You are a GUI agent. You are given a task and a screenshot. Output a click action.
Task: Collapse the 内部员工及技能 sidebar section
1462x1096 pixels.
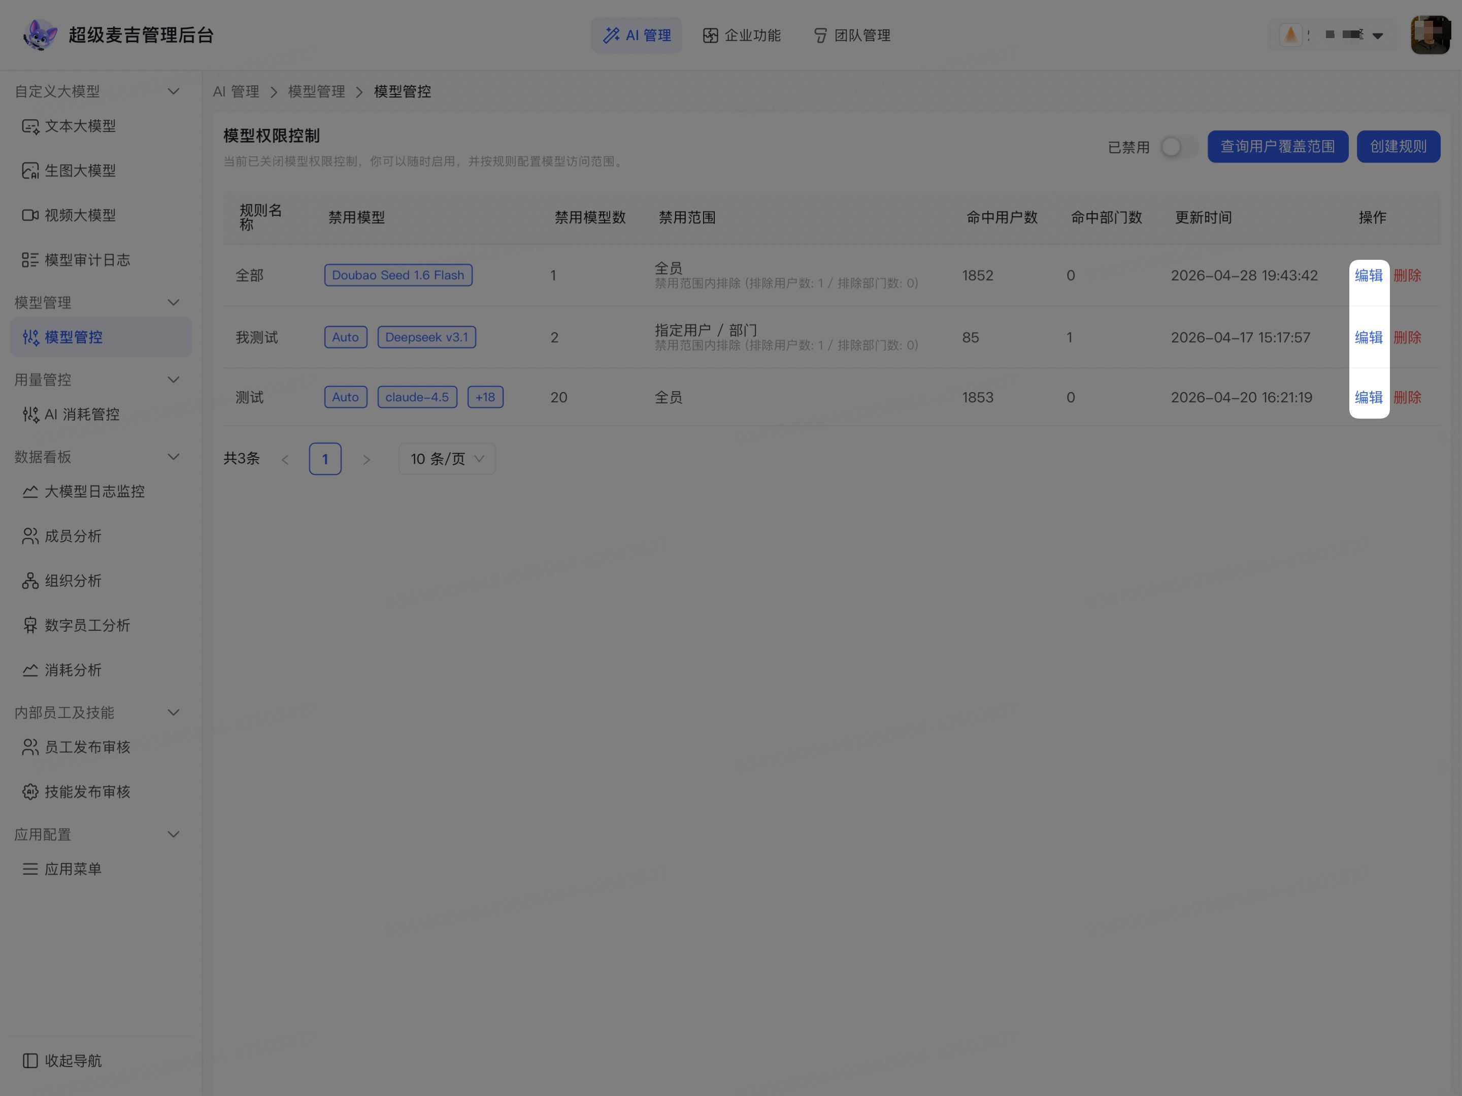(x=174, y=712)
